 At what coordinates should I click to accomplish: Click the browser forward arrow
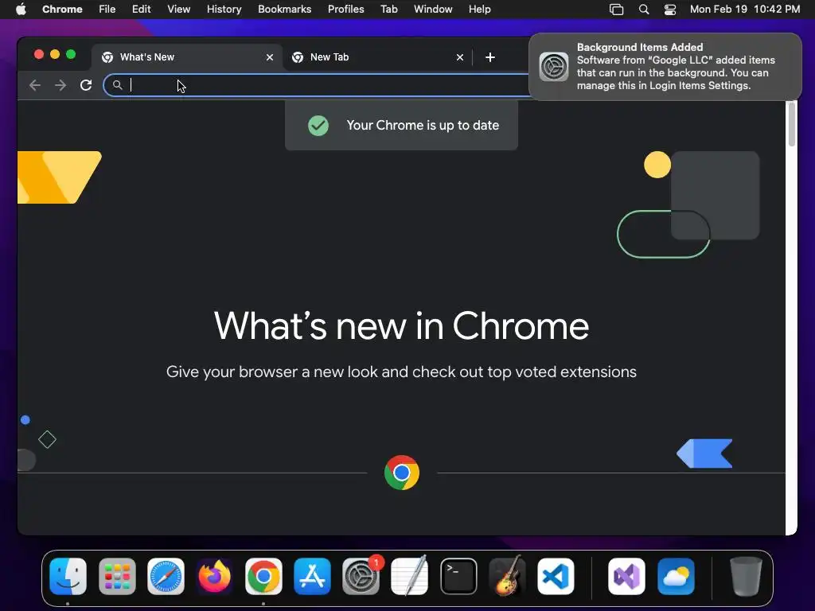[x=60, y=85]
